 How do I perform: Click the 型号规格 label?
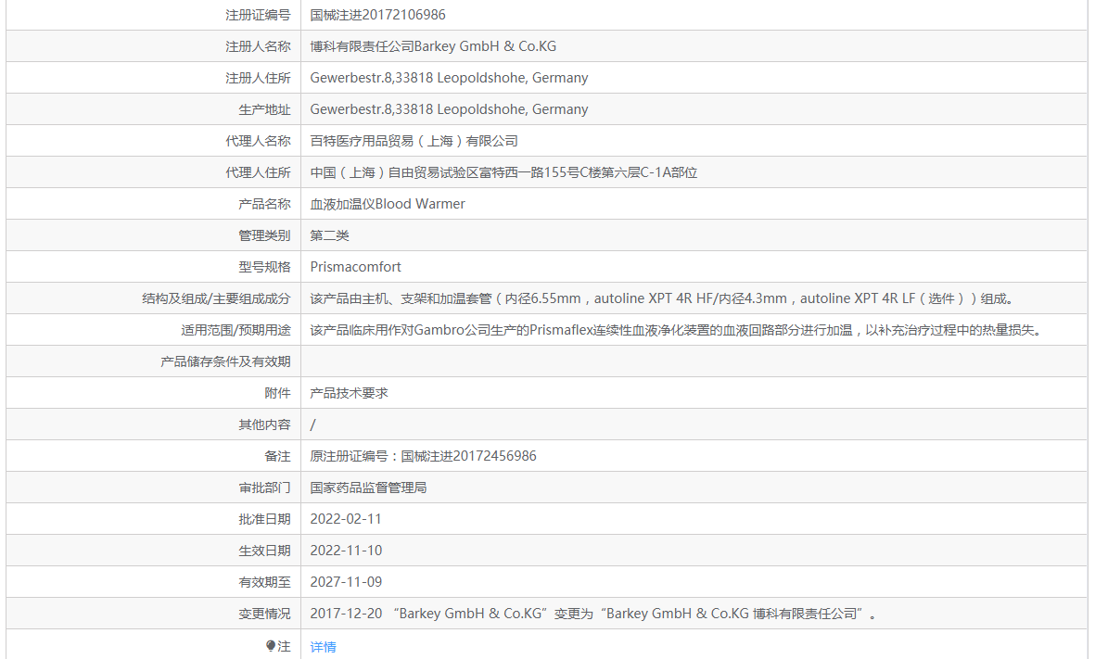pyautogui.click(x=264, y=267)
